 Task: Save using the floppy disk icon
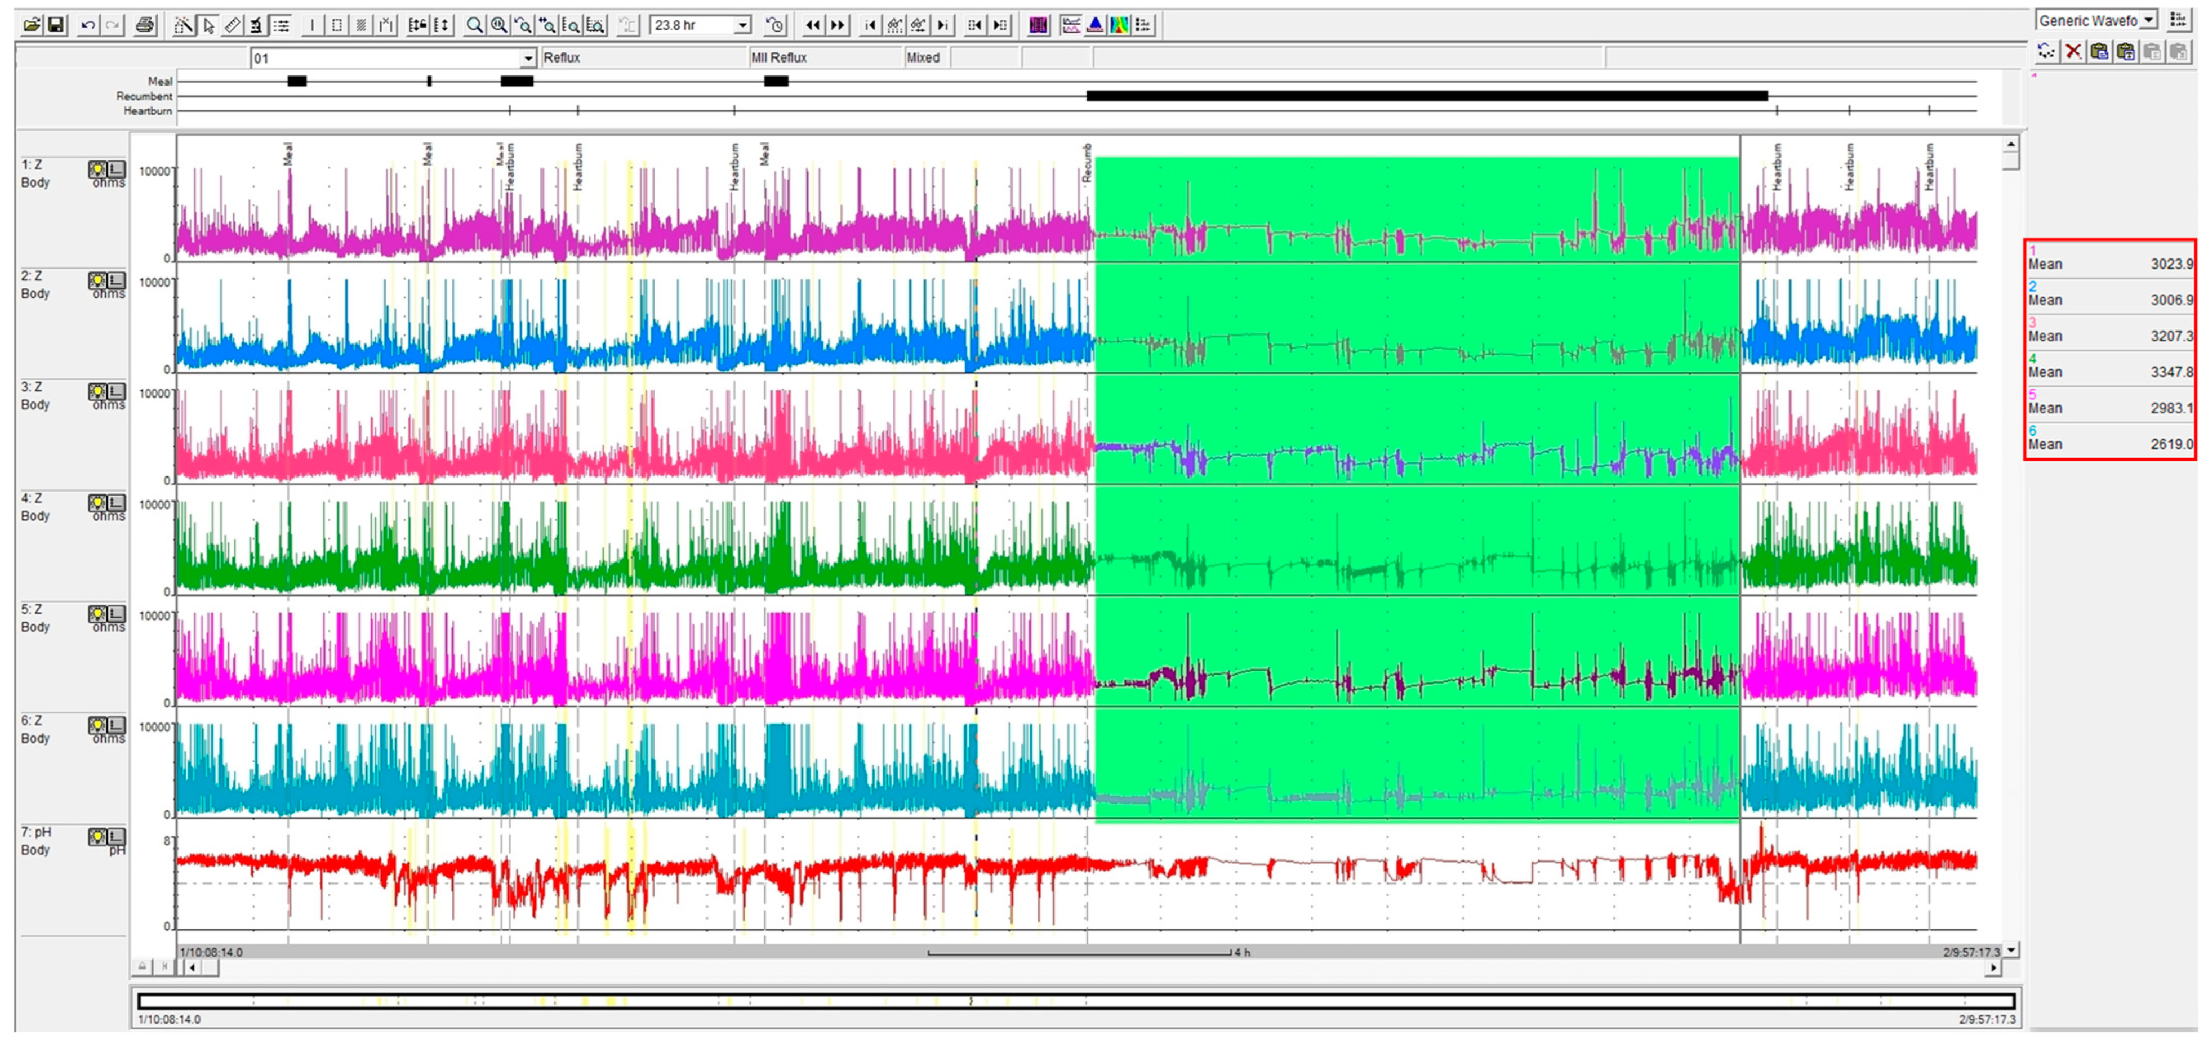[x=56, y=25]
